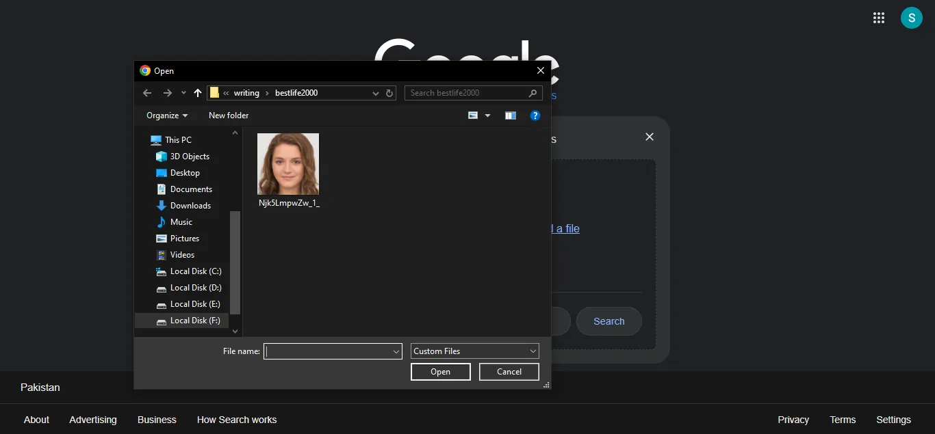
Task: Refresh the bestlife2000 folder view
Action: (x=389, y=93)
